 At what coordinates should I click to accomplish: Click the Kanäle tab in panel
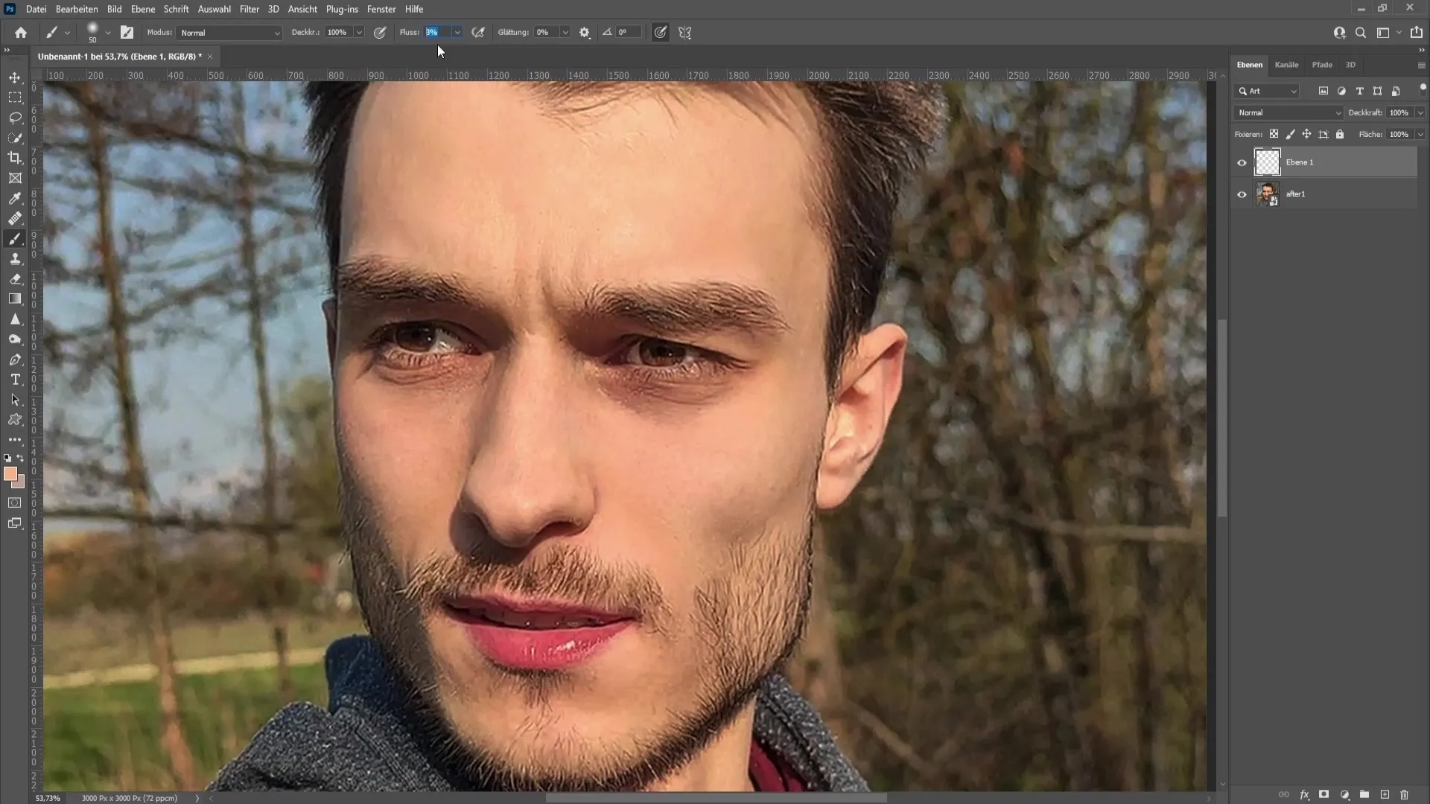coord(1288,64)
